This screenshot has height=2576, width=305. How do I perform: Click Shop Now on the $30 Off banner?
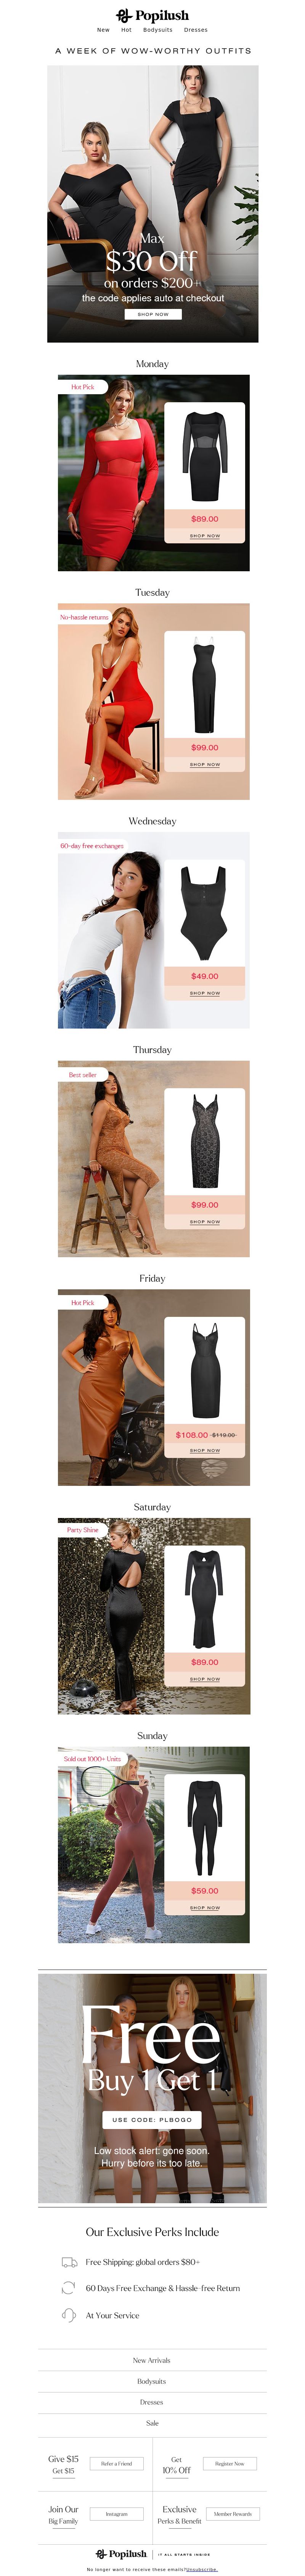pyautogui.click(x=152, y=314)
